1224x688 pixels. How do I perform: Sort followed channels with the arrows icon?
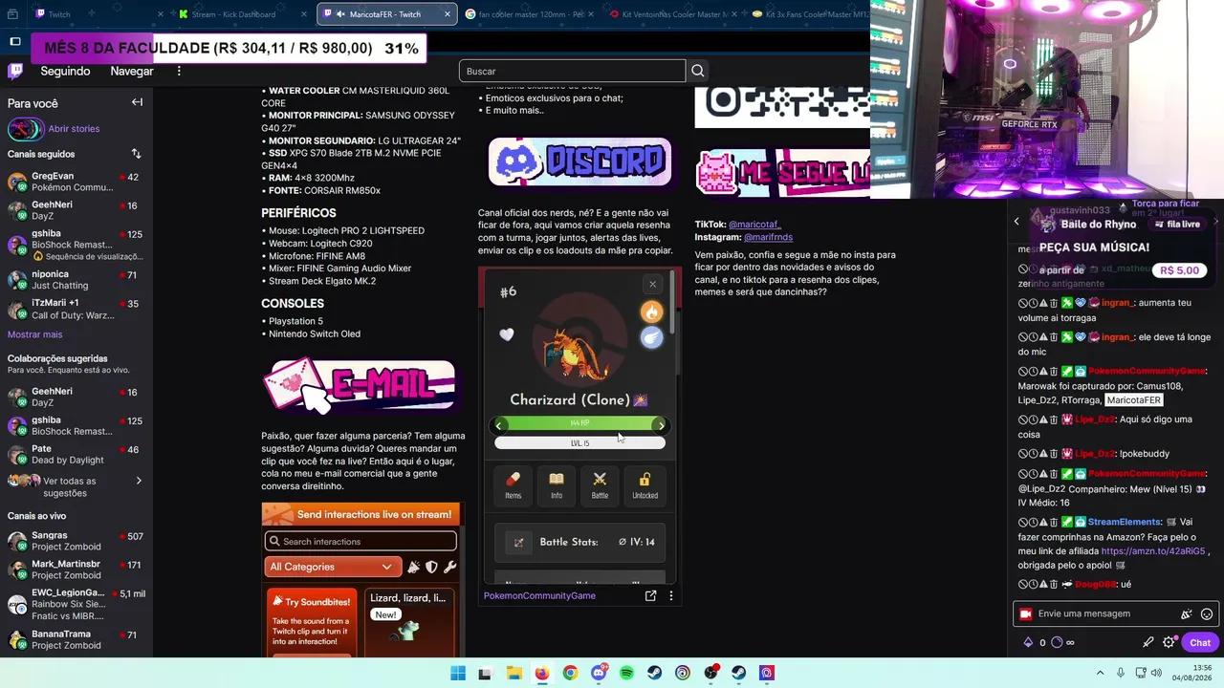(x=136, y=154)
